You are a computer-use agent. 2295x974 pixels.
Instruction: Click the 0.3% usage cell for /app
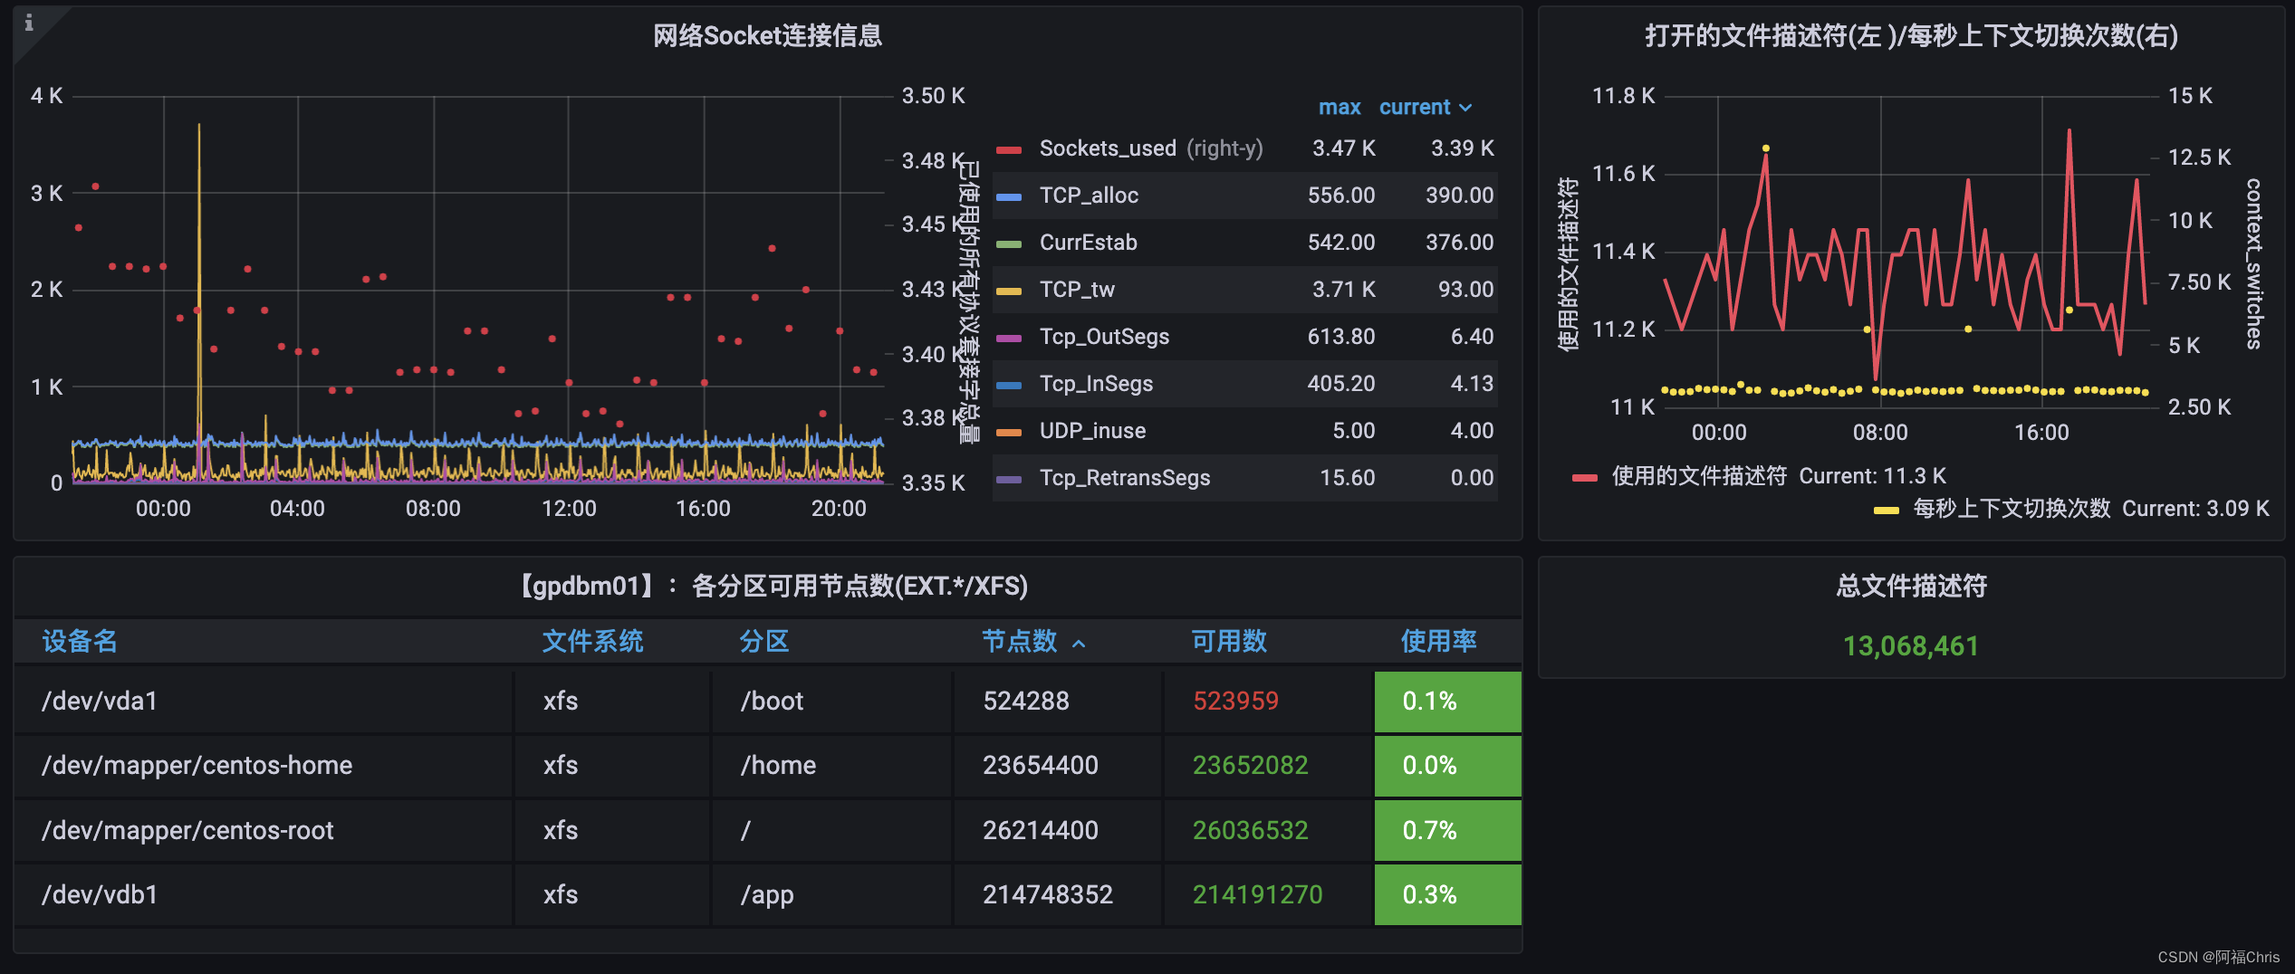(x=1447, y=895)
